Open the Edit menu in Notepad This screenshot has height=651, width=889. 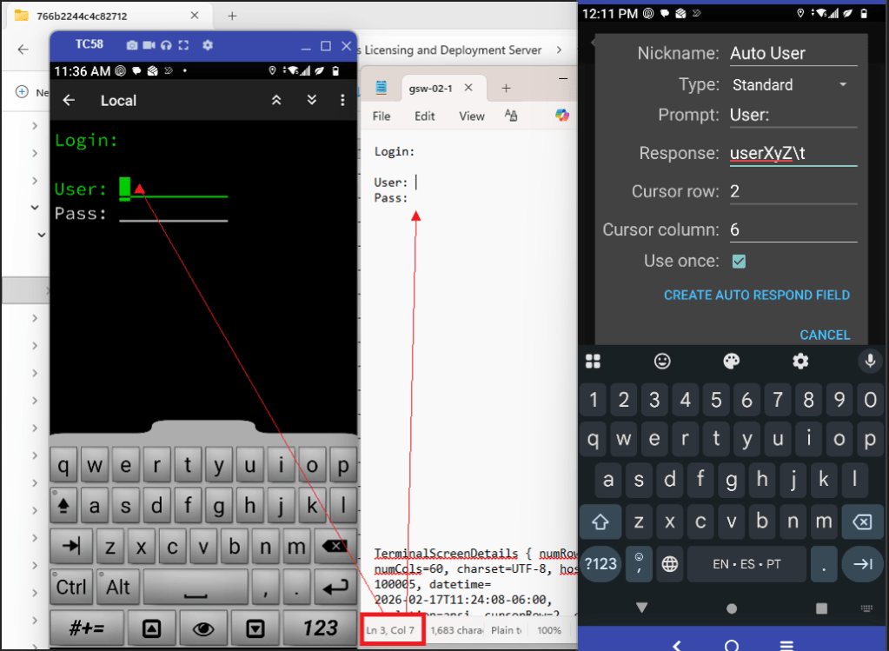[x=424, y=116]
